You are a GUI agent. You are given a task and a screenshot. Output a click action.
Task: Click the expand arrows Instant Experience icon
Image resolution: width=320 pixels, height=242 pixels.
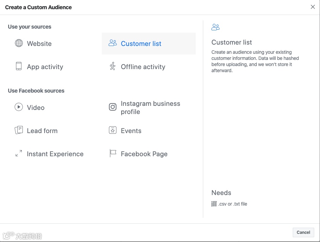click(19, 153)
